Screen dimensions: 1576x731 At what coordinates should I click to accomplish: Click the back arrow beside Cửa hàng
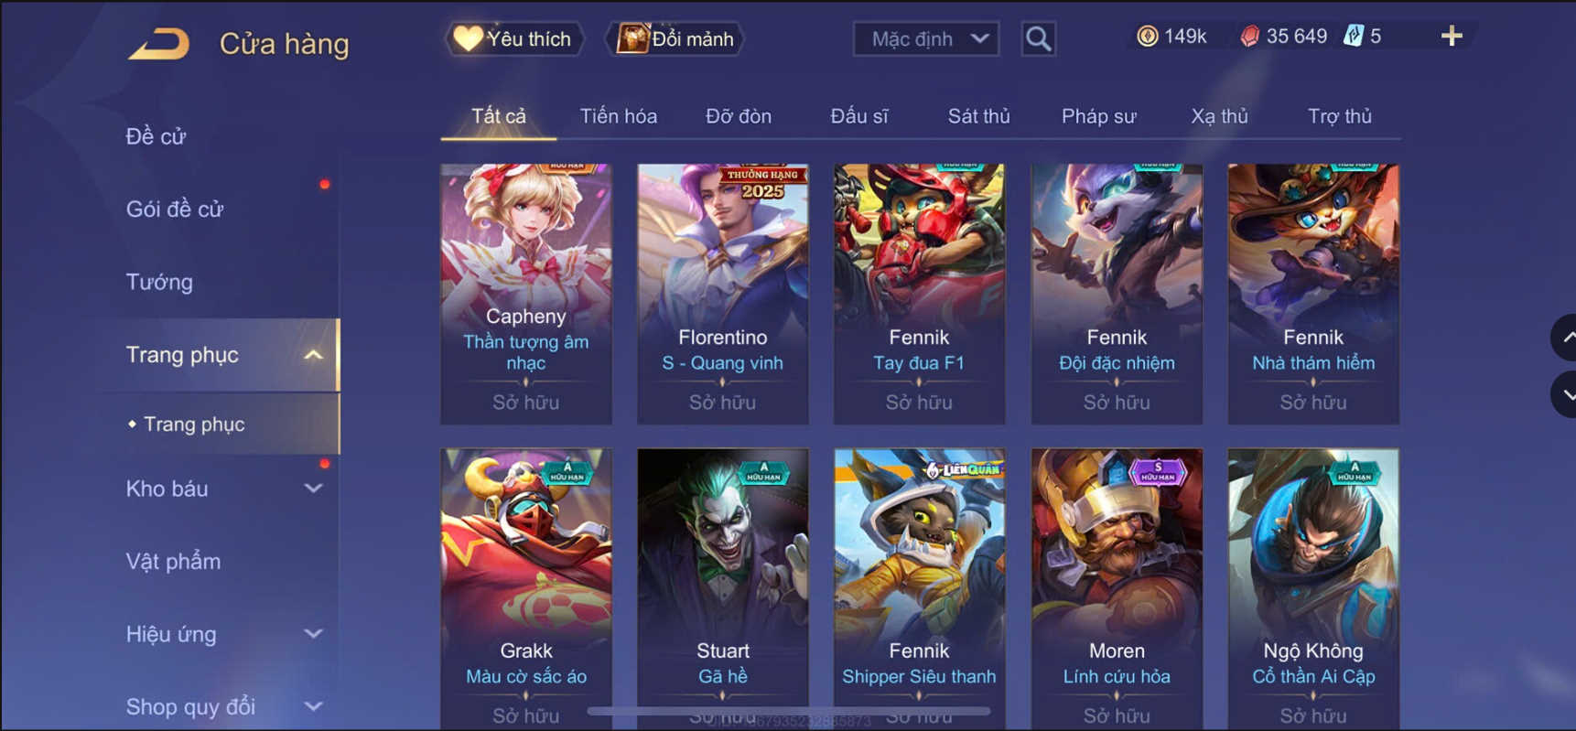coord(159,43)
